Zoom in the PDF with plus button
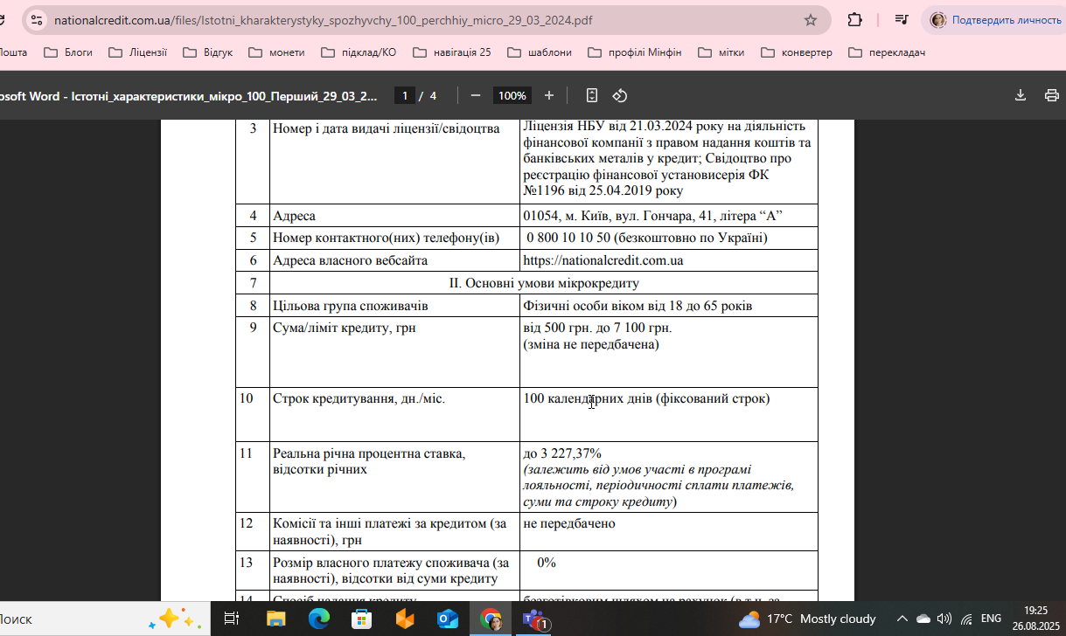Viewport: 1066px width, 636px height. (549, 95)
